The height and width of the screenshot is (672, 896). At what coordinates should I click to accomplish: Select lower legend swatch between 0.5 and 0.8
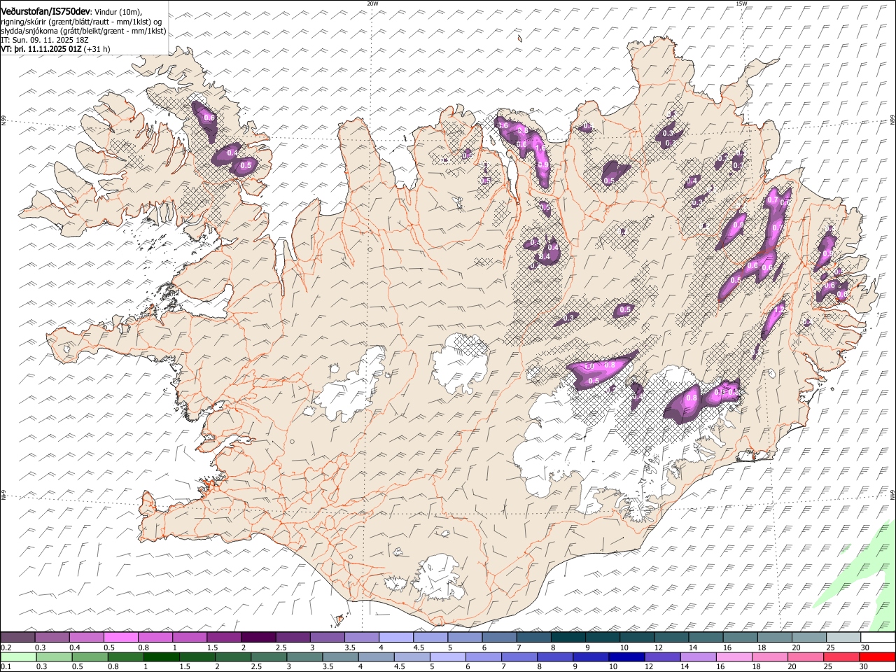(90, 657)
